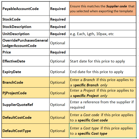Select the DefaultCostType field cell
This screenshot has width=139, height=139.
(26, 130)
